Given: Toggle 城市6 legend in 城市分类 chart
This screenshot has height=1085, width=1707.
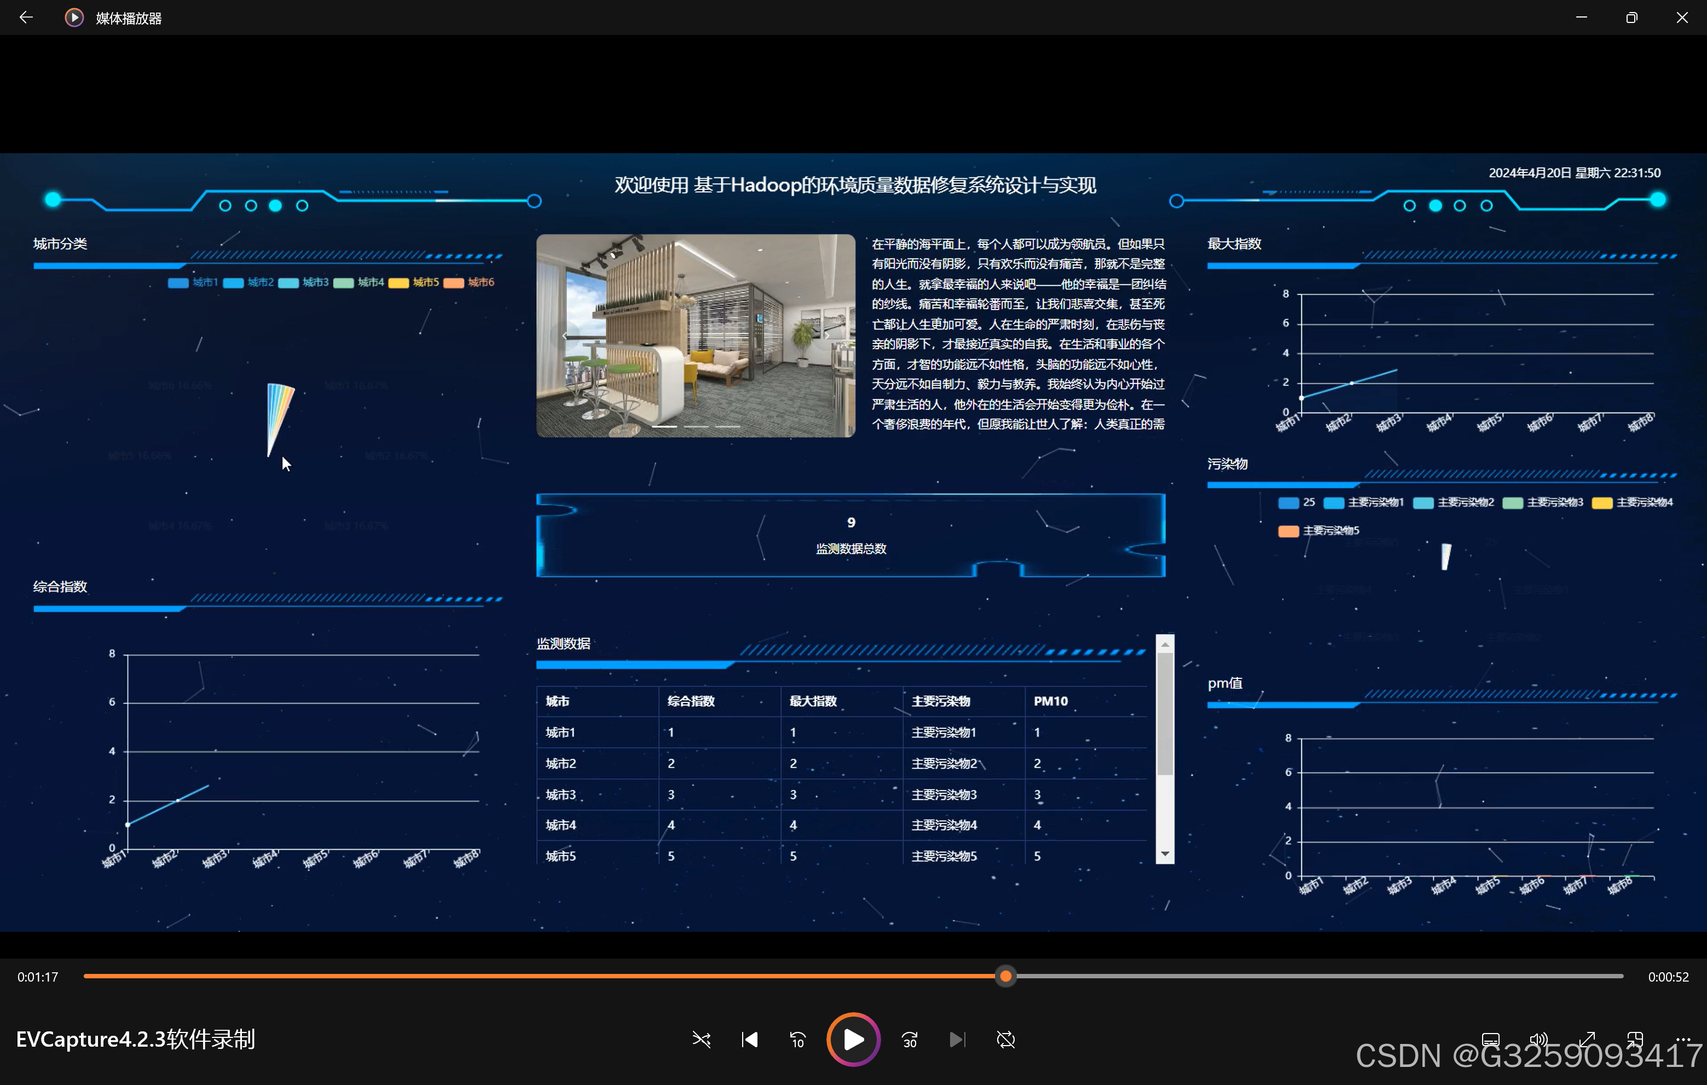Looking at the screenshot, I should [x=469, y=283].
